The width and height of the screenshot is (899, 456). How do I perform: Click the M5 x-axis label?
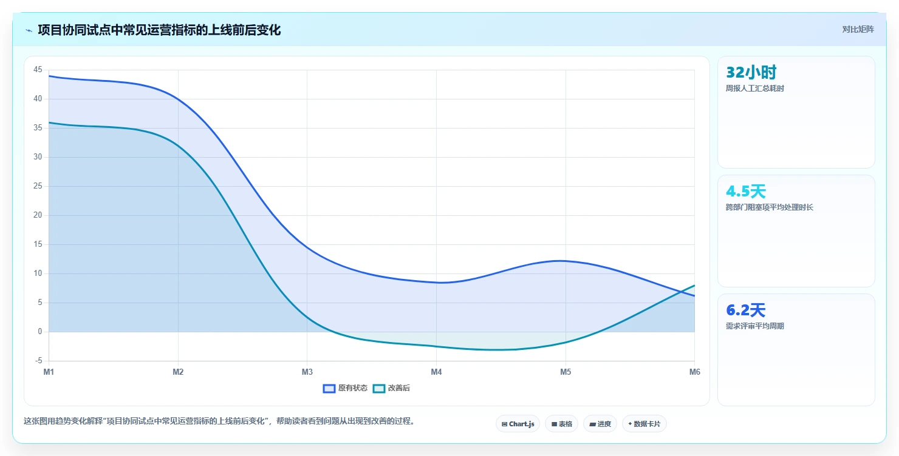click(566, 372)
